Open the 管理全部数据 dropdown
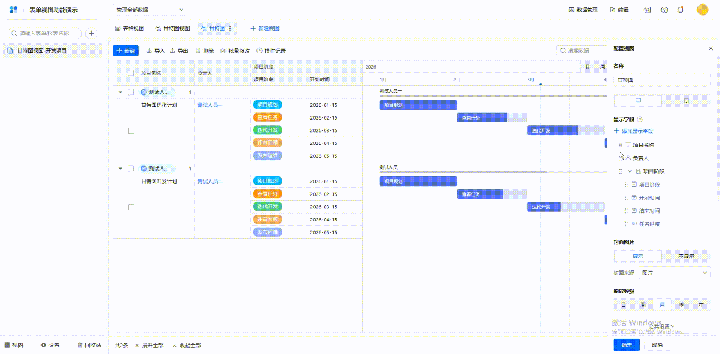This screenshot has width=720, height=354. pos(150,10)
